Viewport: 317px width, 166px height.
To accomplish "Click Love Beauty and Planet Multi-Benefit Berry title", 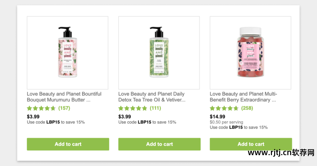I will point(243,97).
